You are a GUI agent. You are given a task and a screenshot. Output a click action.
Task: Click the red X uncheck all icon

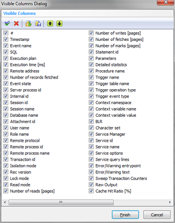click(16, 24)
